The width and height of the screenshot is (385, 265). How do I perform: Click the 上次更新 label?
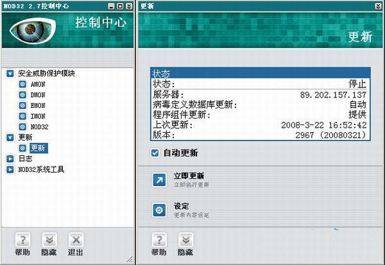tap(173, 125)
